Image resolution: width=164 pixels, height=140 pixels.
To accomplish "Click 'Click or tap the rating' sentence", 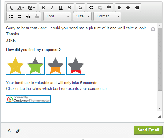I will pos(57,89).
